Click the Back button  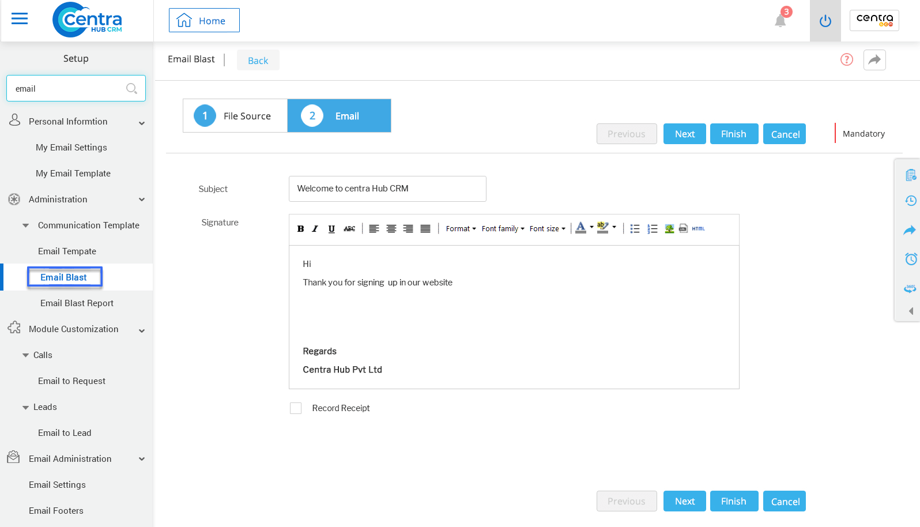pyautogui.click(x=258, y=60)
